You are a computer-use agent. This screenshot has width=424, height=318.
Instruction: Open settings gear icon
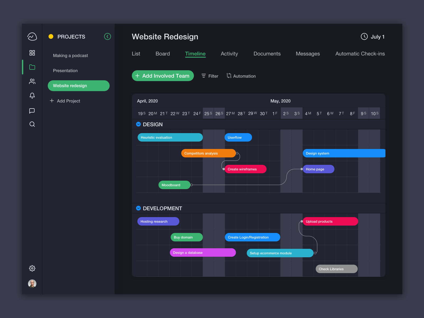[x=32, y=268]
